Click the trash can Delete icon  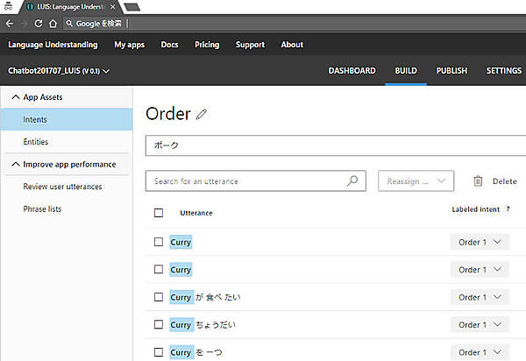(x=478, y=181)
